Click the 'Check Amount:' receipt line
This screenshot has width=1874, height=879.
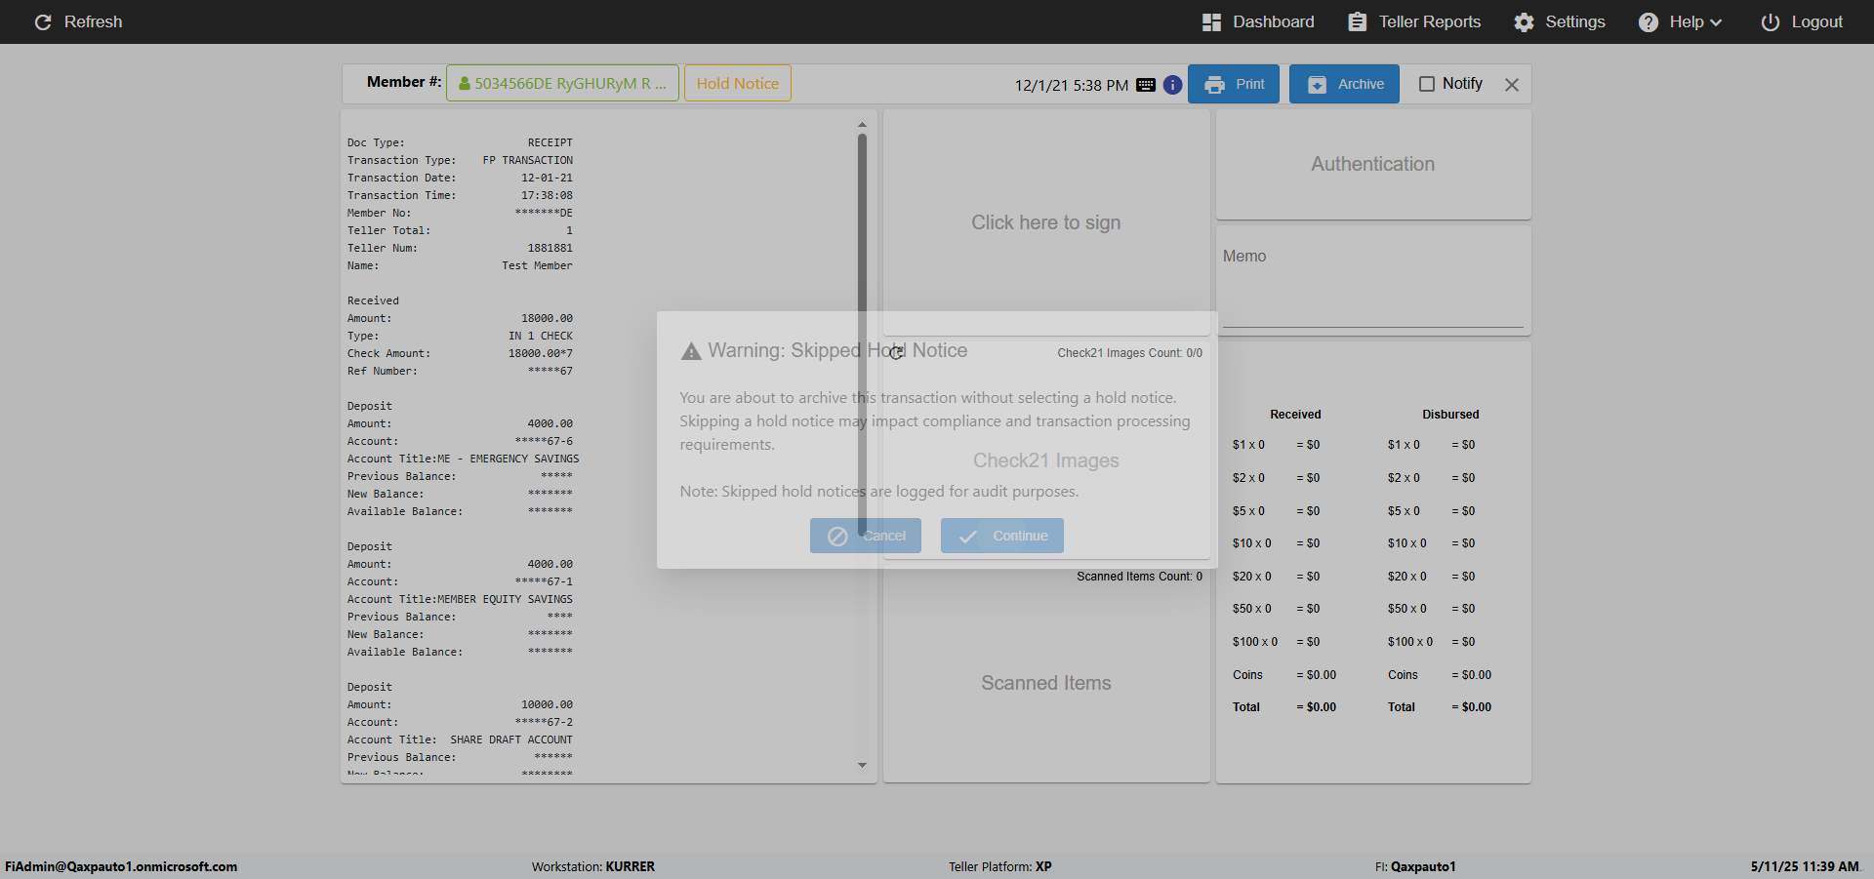click(460, 353)
